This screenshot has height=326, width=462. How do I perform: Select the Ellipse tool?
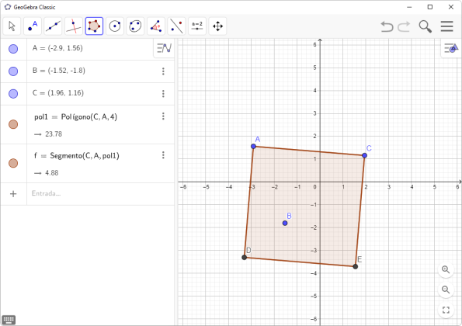point(136,26)
